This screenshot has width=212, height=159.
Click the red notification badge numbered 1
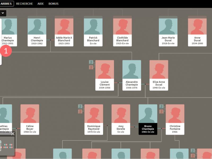point(6,50)
